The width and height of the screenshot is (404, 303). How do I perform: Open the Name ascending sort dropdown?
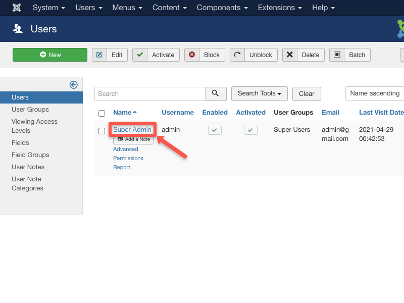(374, 93)
